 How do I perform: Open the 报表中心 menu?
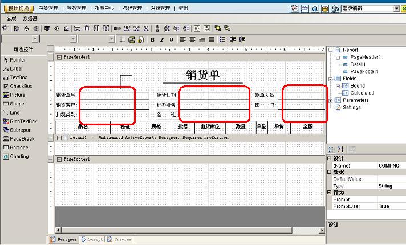pos(107,9)
